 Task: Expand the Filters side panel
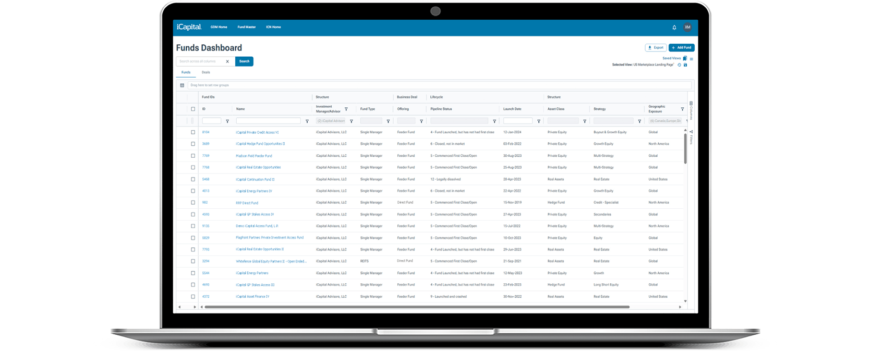pyautogui.click(x=691, y=138)
